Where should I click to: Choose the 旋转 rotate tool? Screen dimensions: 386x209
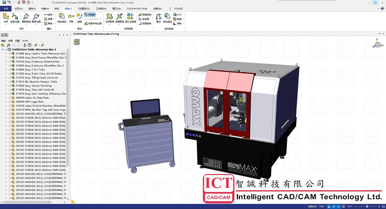click(80, 18)
